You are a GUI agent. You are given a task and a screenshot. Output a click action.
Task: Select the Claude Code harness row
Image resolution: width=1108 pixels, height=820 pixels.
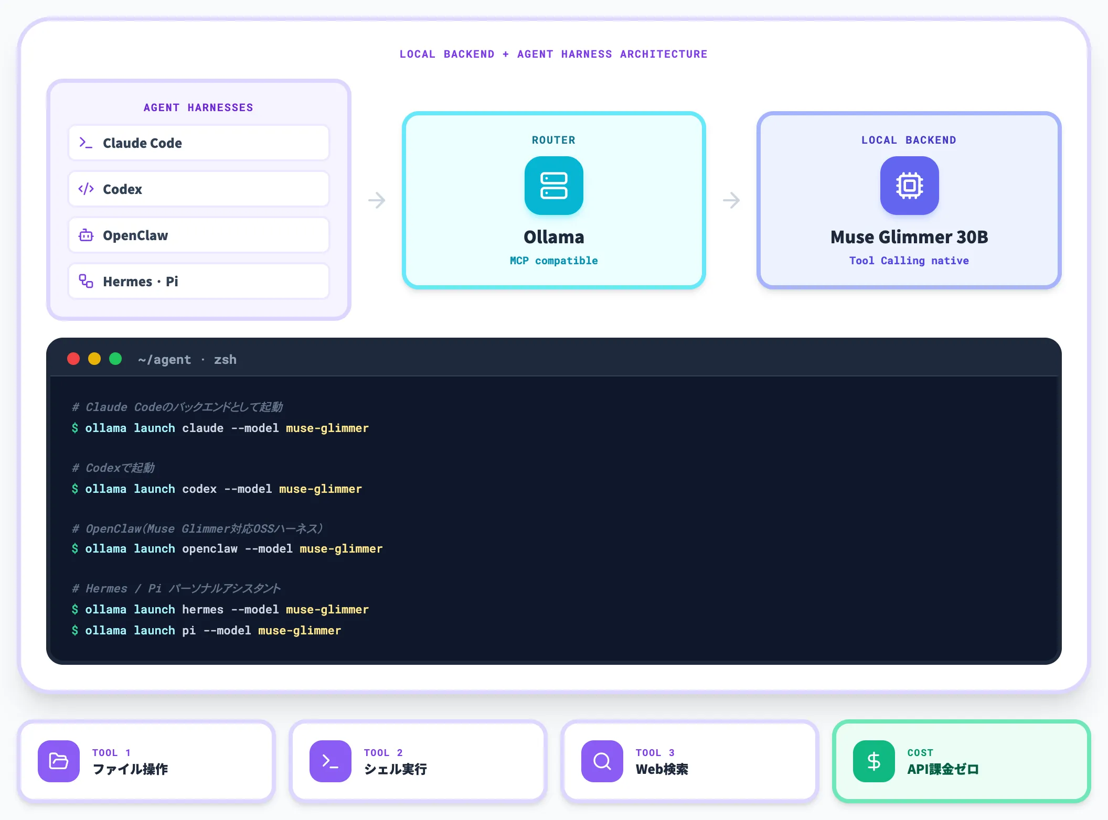[199, 143]
